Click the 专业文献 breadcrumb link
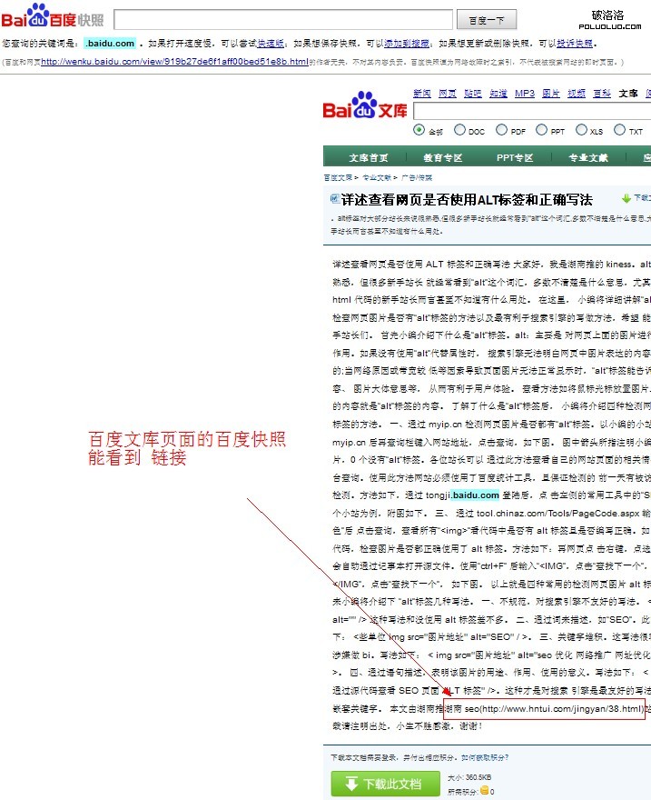651x800 pixels. (377, 178)
